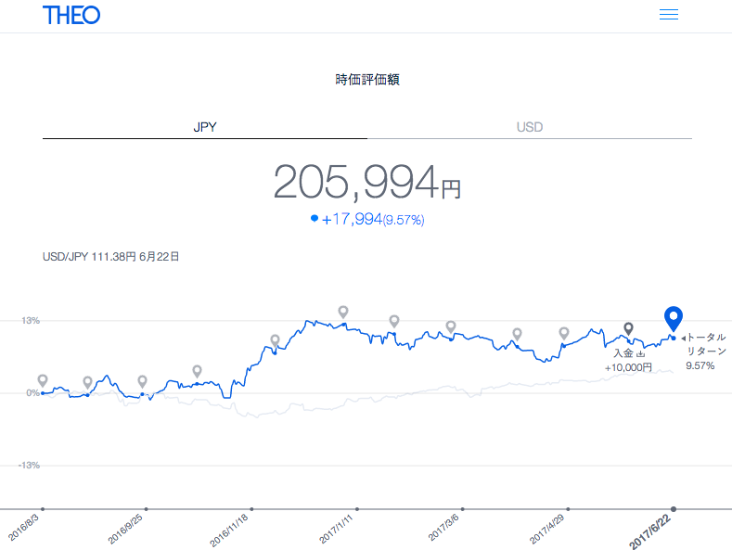The image size is (732, 550).
Task: Select the gray pin just left of the deposit pin
Action: point(564,333)
